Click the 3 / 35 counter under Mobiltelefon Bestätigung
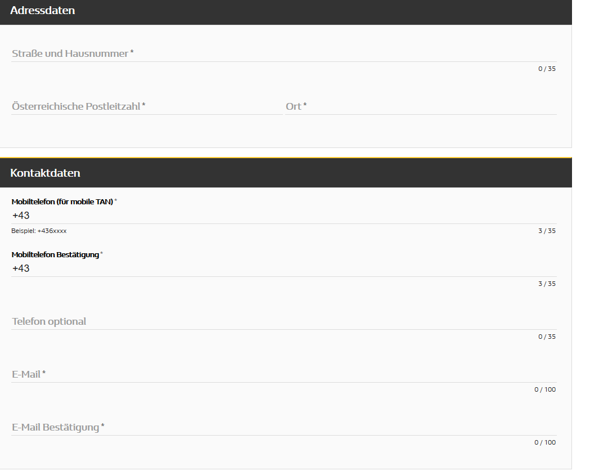 point(547,284)
